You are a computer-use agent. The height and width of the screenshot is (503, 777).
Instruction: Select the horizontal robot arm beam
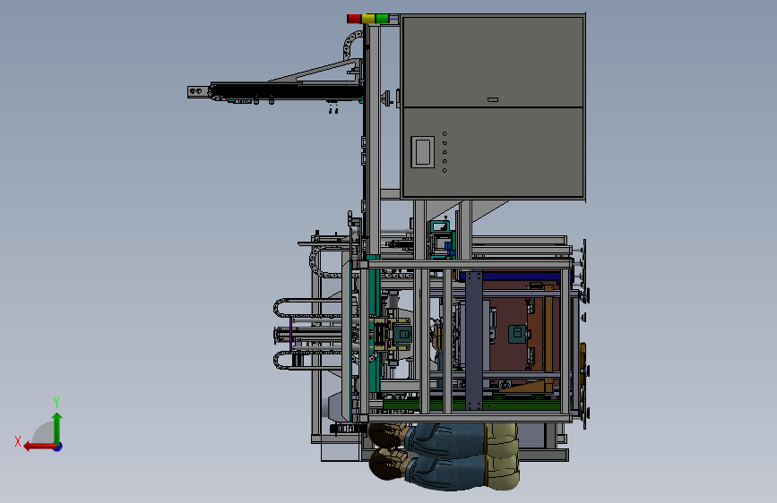click(288, 91)
